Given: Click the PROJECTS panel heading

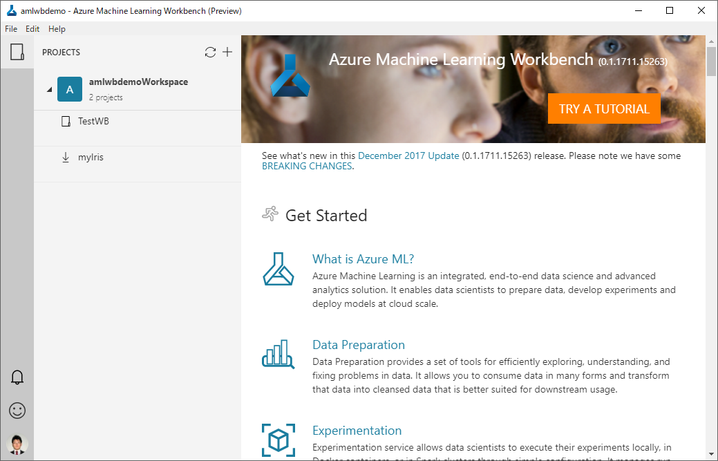Looking at the screenshot, I should click(x=61, y=53).
